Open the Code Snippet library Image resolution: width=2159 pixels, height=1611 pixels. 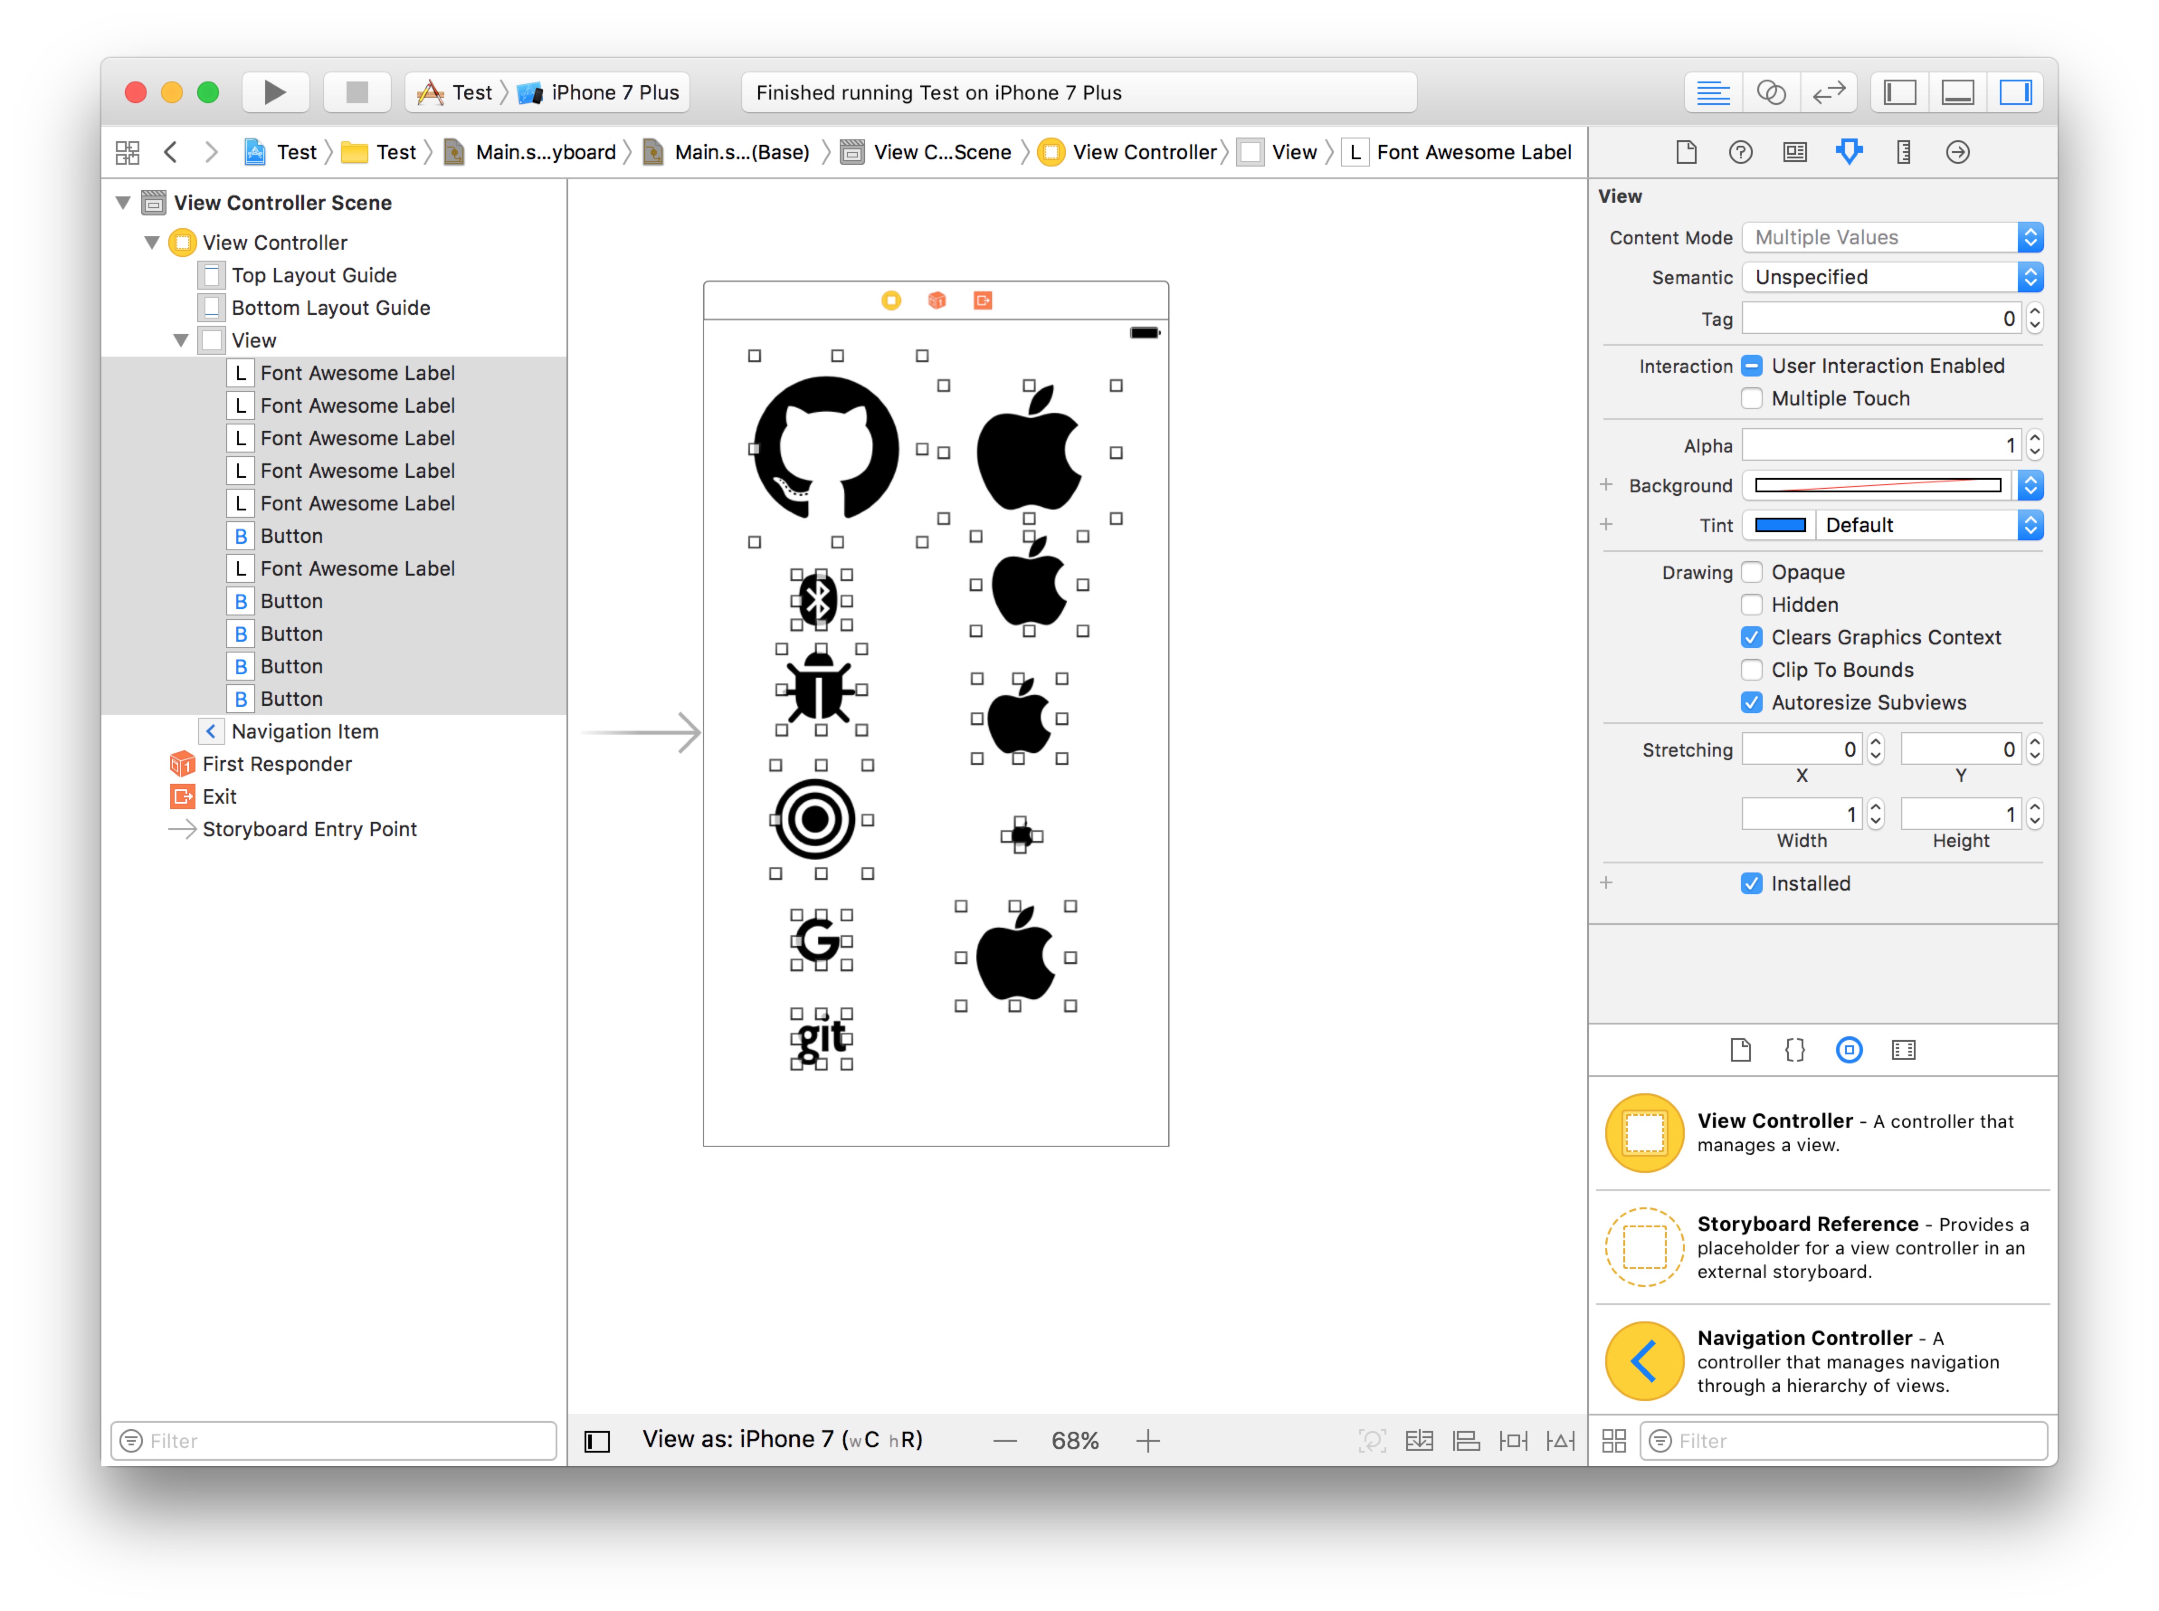[1794, 1050]
